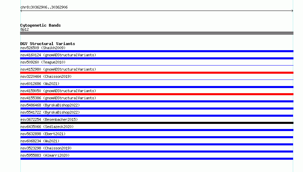
Task: Click the thin blue line under nsv3220464
Action: (x=157, y=80)
